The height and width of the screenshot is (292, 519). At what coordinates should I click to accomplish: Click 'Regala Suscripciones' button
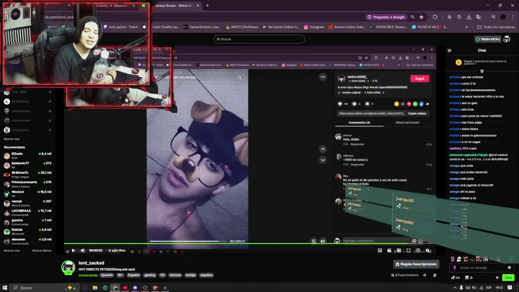(416, 264)
